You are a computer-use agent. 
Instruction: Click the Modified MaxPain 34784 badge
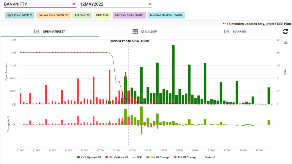[166, 15]
